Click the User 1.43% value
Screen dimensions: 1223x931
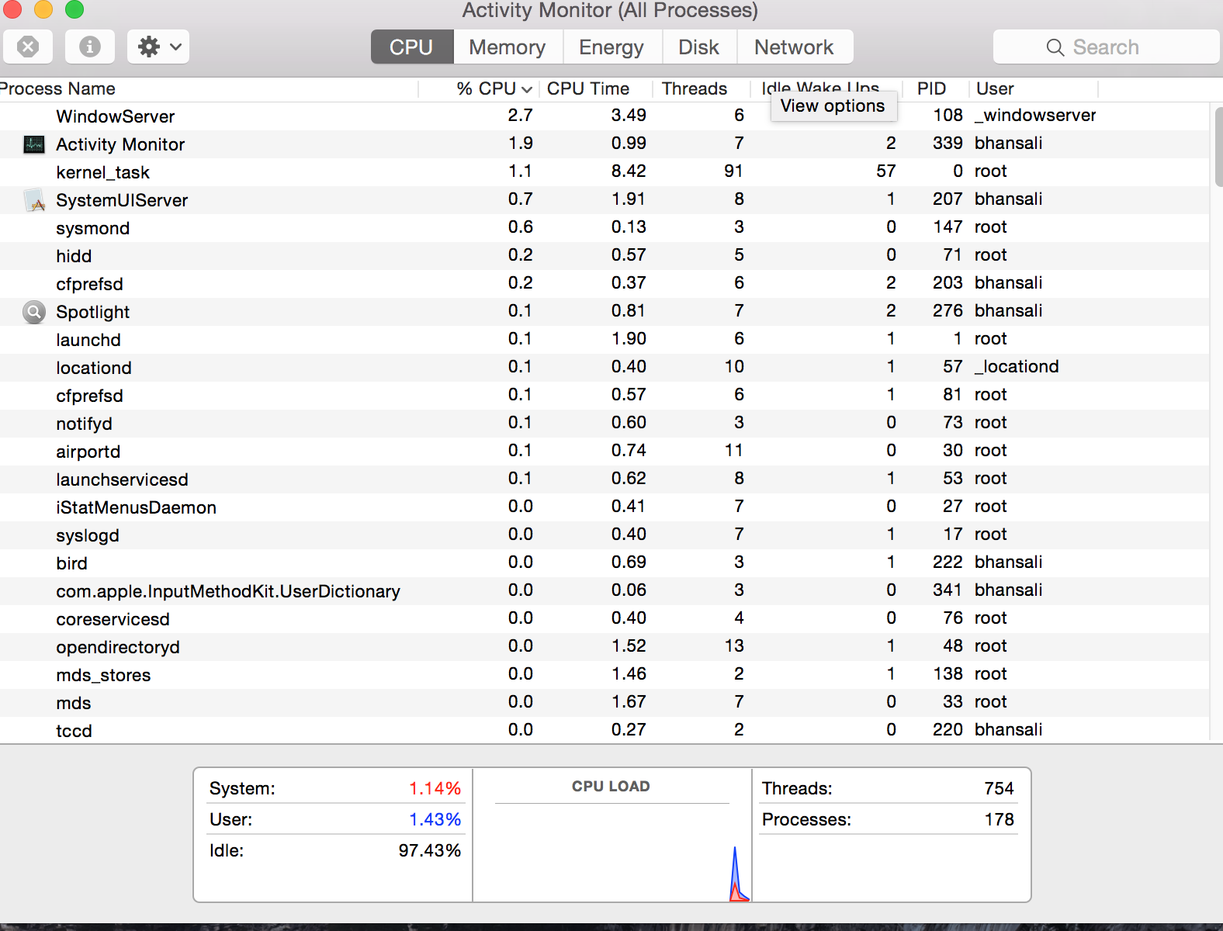click(435, 820)
